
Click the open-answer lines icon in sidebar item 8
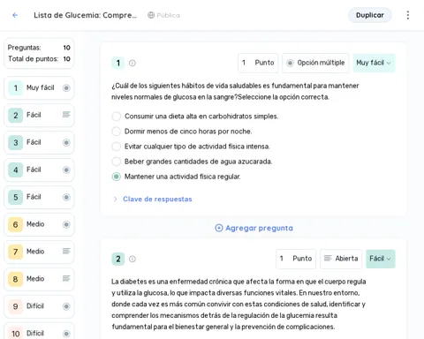[x=66, y=278]
